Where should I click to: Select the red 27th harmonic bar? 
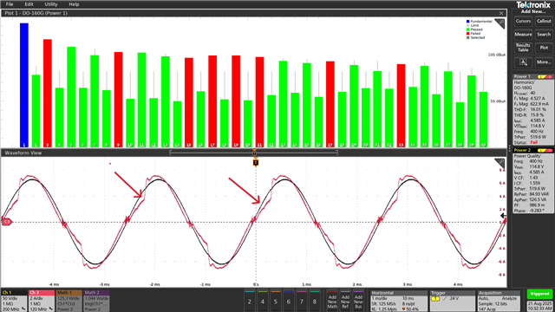(330, 104)
